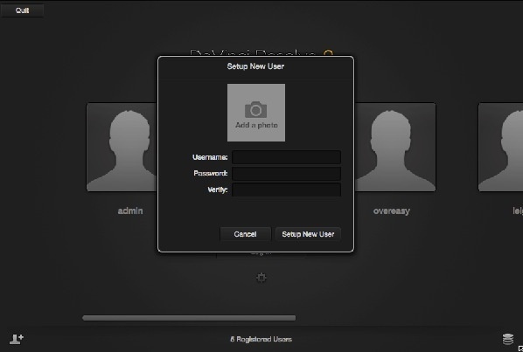The width and height of the screenshot is (523, 352).
Task: Click the overeasy username label
Action: pos(391,211)
